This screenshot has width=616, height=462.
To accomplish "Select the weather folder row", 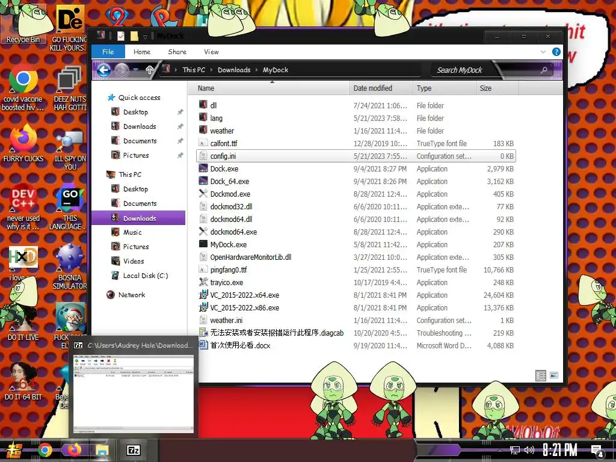I will coord(356,131).
